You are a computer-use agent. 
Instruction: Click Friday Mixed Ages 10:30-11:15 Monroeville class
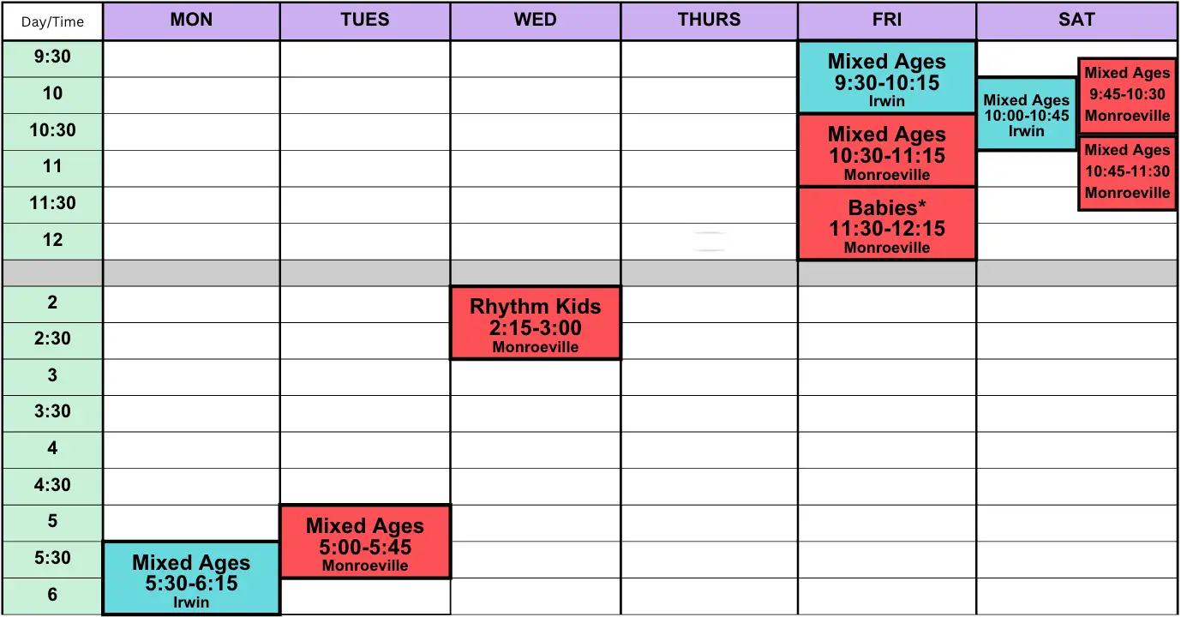[887, 151]
